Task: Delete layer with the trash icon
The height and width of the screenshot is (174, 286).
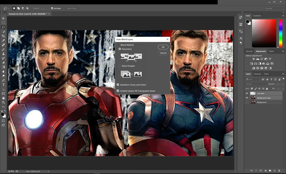Action: [279, 171]
